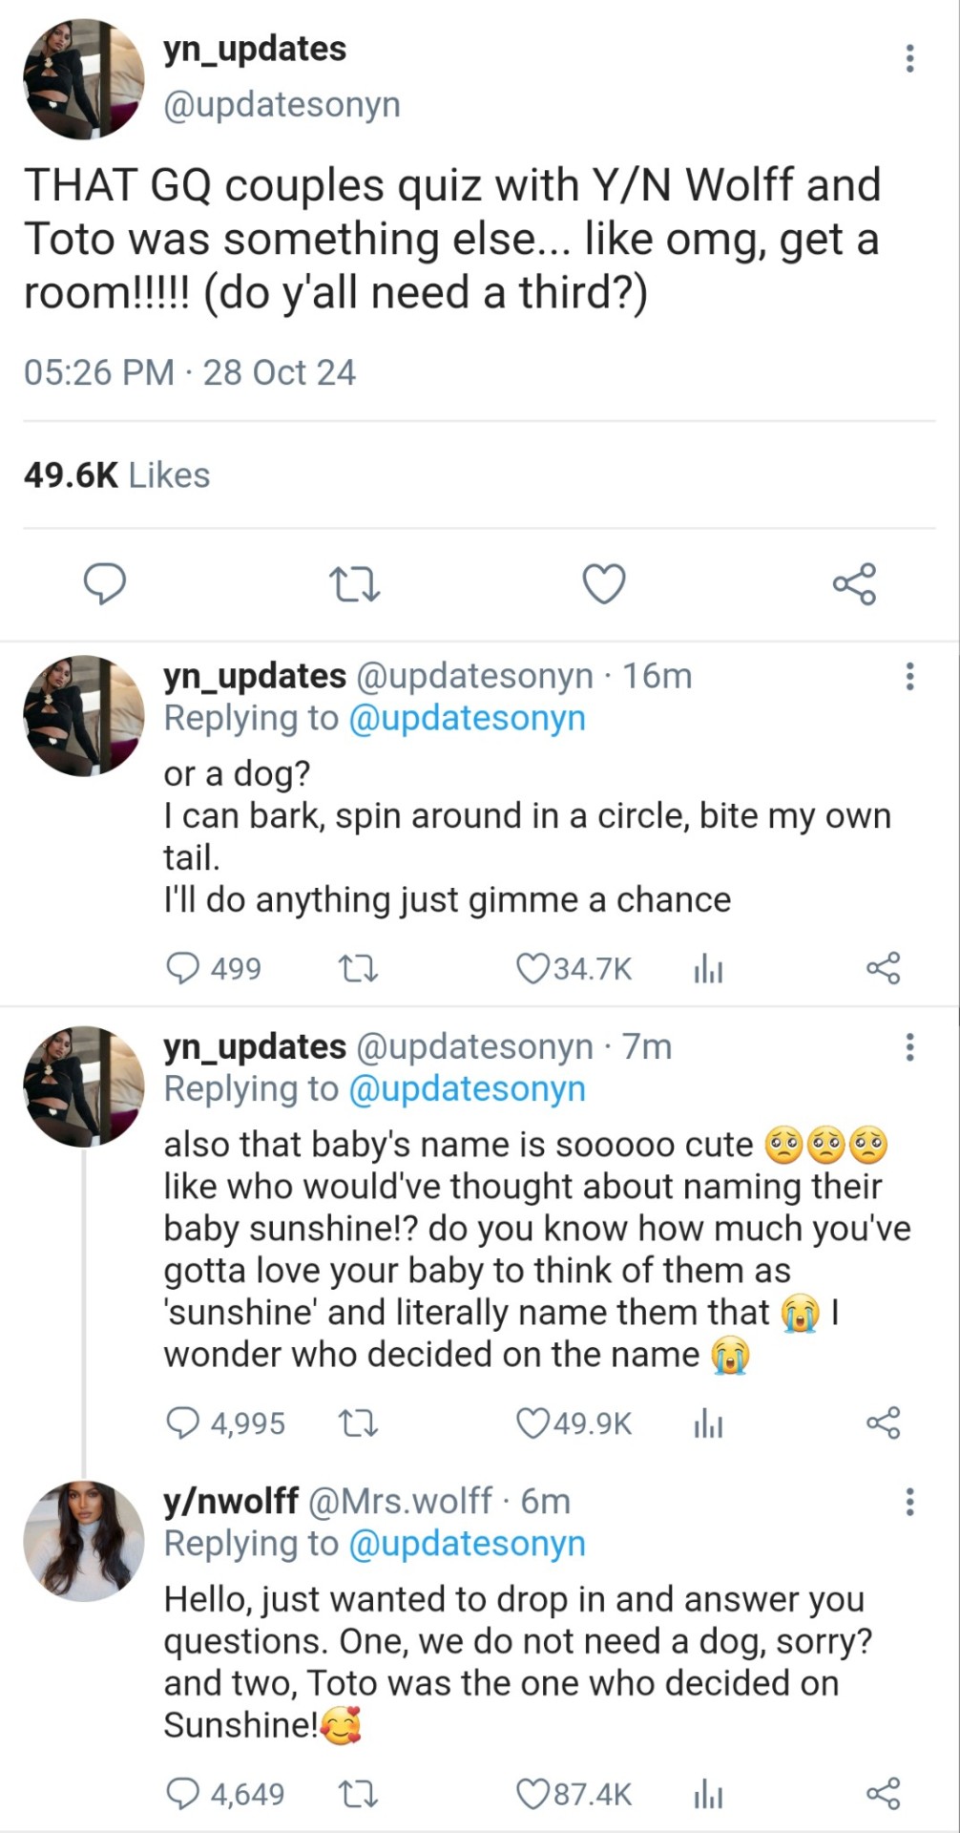
Task: Retweet the main GQ couples quiz tweet
Action: pyautogui.click(x=354, y=584)
